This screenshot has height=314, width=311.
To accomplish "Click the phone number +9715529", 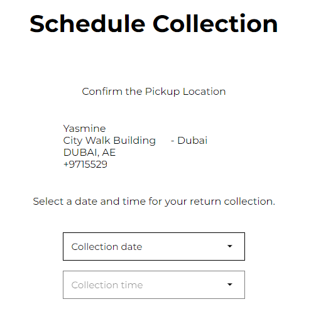I will 85,165.
